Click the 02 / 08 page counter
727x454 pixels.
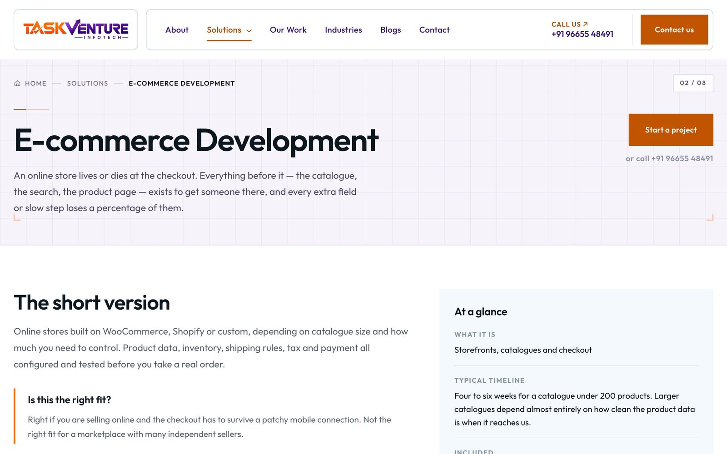click(693, 83)
